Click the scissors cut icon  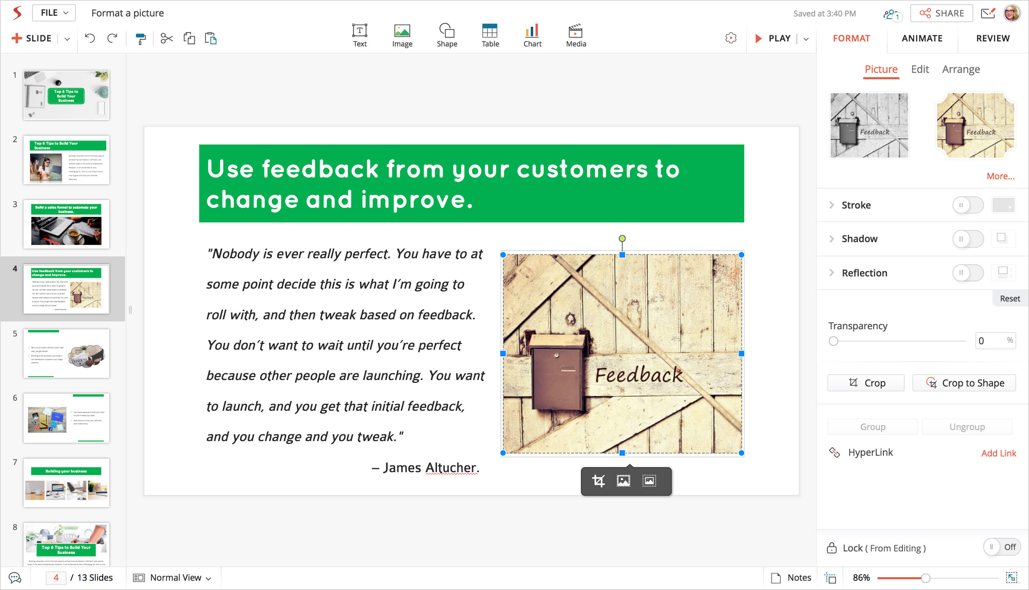(166, 39)
